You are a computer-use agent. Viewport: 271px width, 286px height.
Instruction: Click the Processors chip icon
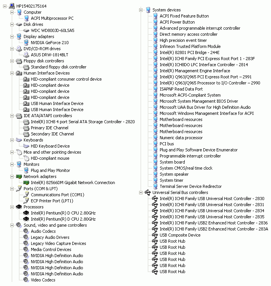[19, 207]
